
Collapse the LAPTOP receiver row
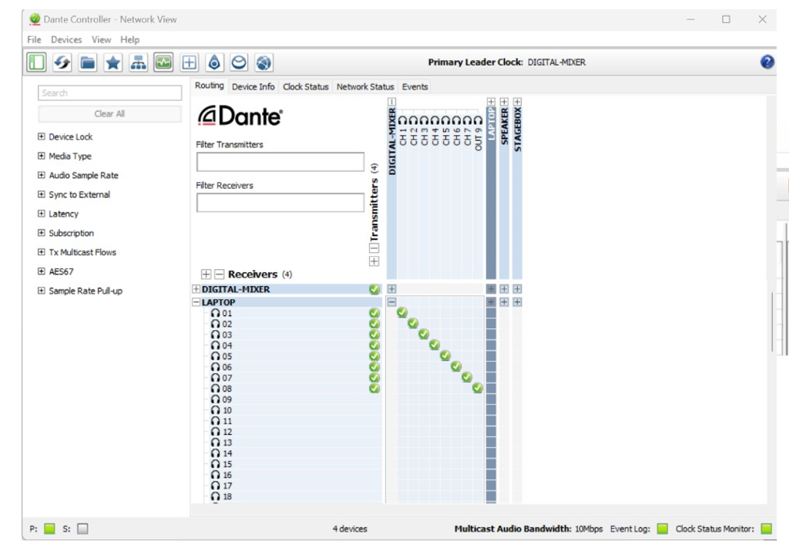[x=196, y=302]
